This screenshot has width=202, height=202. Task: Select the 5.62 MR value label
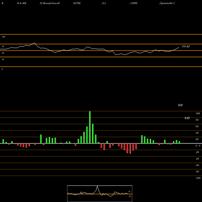click(x=187, y=118)
